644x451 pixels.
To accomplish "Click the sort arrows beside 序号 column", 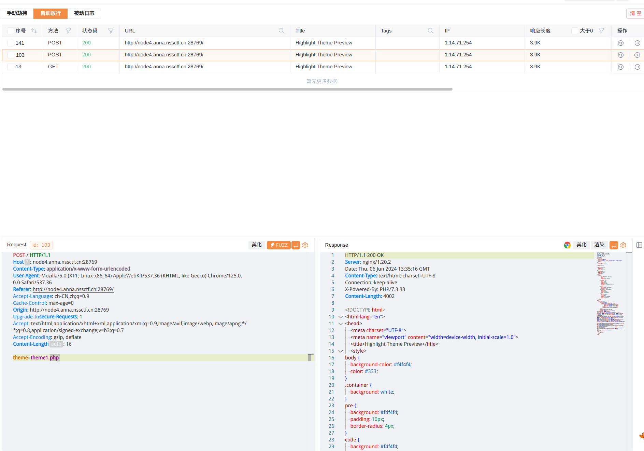I will tap(34, 31).
